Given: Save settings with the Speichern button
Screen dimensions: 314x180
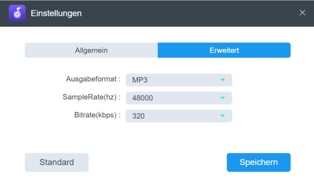Looking at the screenshot, I should coord(258,163).
